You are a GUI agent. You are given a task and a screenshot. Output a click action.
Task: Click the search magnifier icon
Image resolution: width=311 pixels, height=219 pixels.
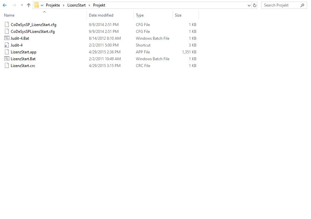point(302,5)
